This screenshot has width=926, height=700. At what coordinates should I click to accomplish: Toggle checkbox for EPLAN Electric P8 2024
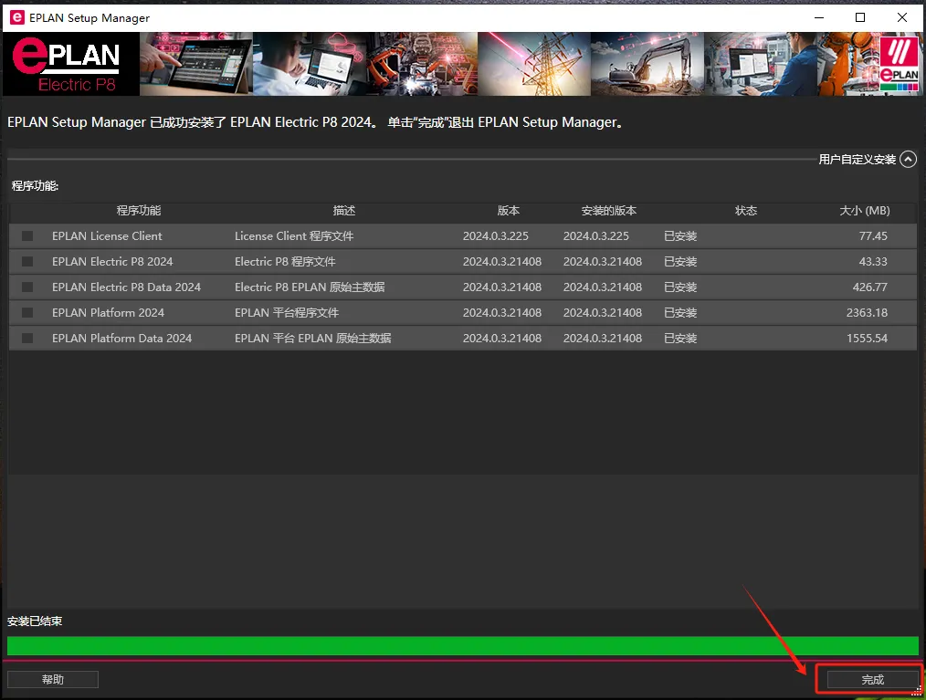pos(27,261)
